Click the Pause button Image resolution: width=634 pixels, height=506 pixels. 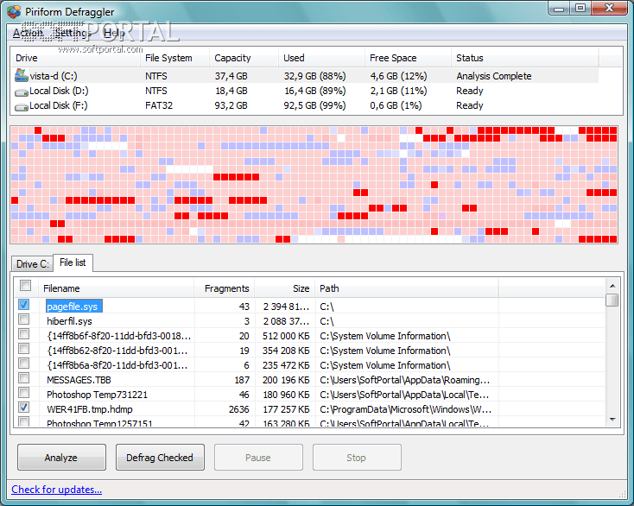[x=258, y=458]
